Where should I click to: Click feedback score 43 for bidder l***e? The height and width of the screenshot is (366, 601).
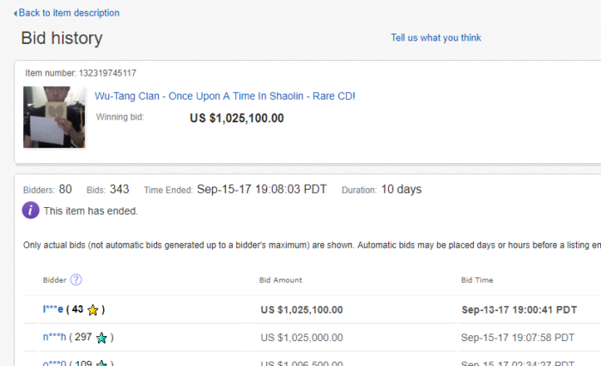pos(77,309)
